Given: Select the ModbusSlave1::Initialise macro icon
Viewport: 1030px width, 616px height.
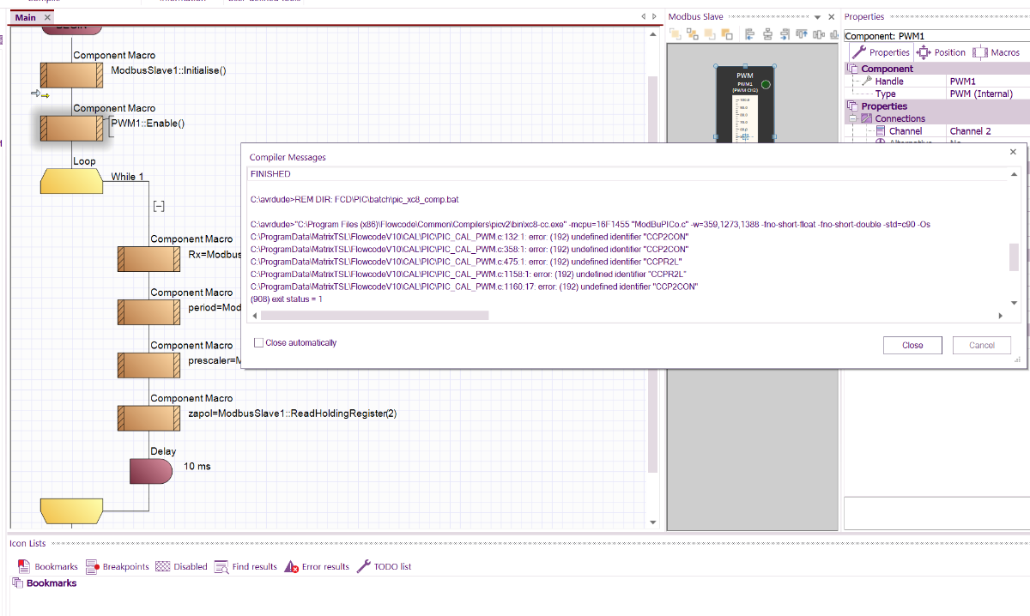Looking at the screenshot, I should (x=72, y=75).
